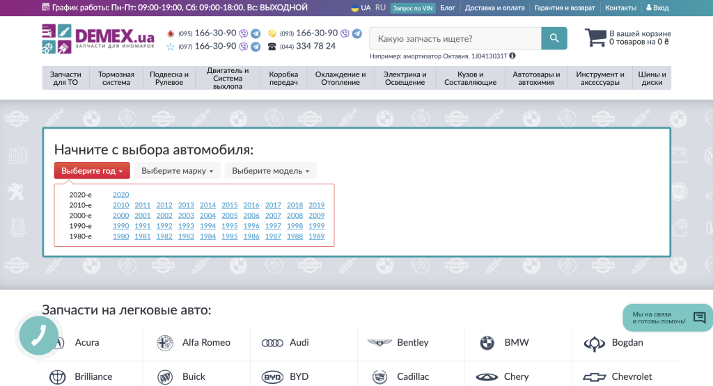Screen dimensions: 713x386
Task: Click the Ukrainian flag icon
Action: pos(354,8)
